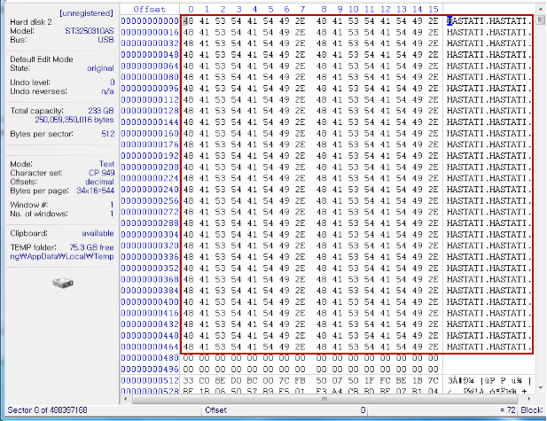
Task: Click the No. of windows value 1
Action: coord(112,214)
